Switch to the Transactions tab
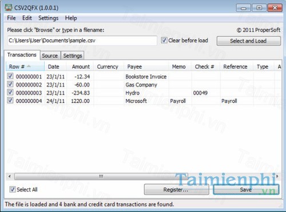 tap(22, 55)
